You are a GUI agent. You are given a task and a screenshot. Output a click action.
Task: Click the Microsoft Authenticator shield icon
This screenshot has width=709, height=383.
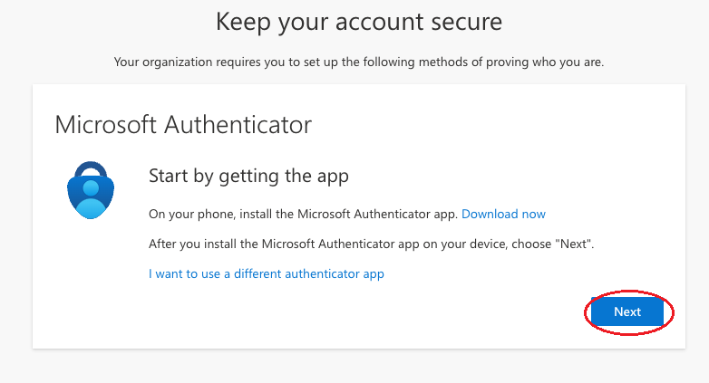click(x=91, y=190)
